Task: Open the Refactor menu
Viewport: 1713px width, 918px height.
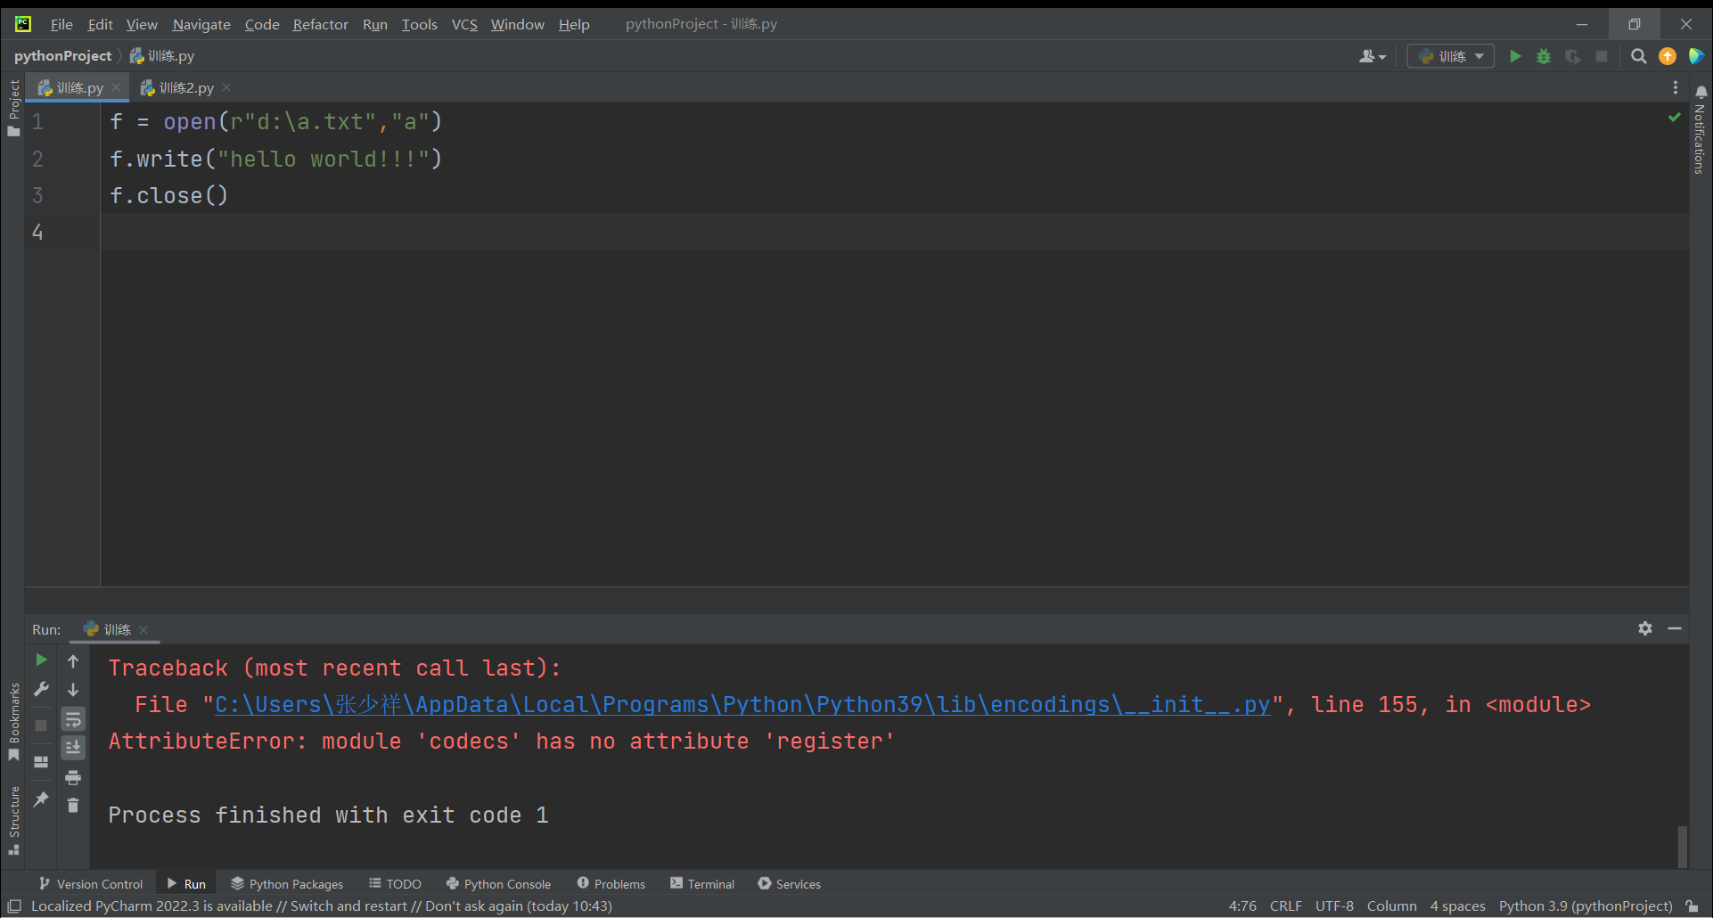Action: pos(320,24)
